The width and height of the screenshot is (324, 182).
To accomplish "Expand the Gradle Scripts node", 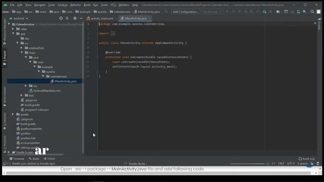I will pyautogui.click(x=9, y=152).
